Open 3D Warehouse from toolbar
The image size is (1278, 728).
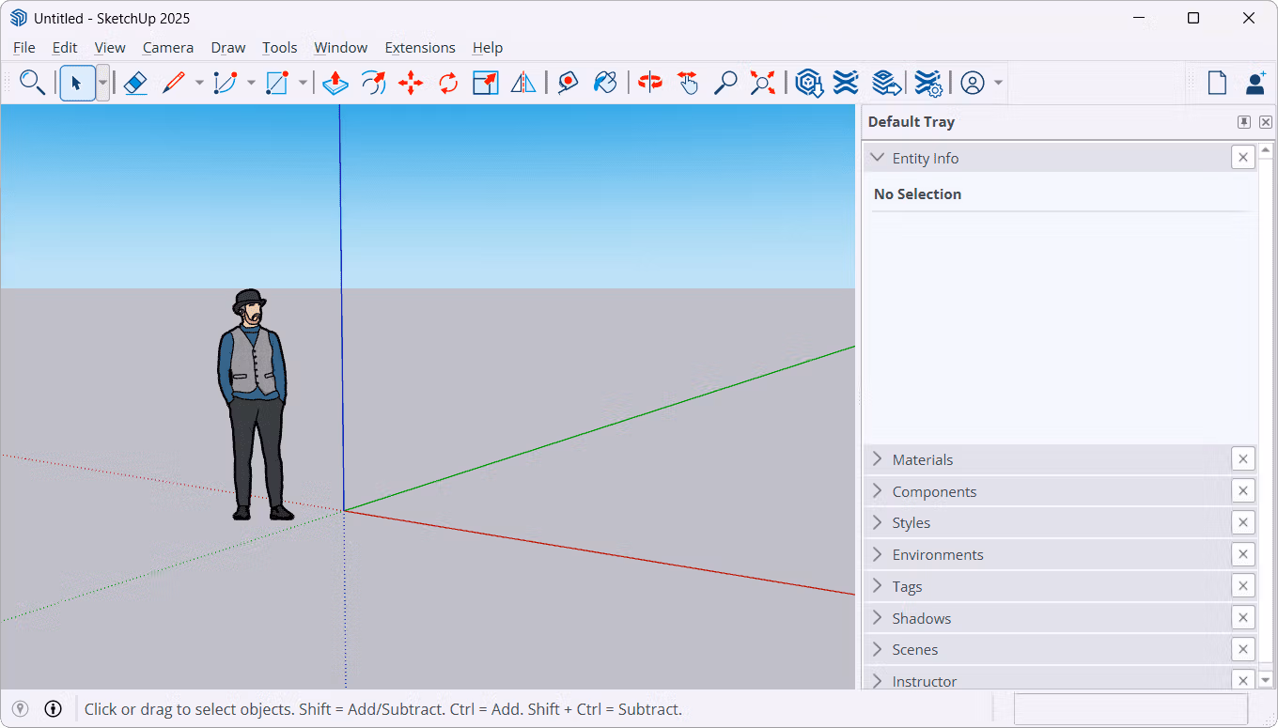(x=809, y=83)
